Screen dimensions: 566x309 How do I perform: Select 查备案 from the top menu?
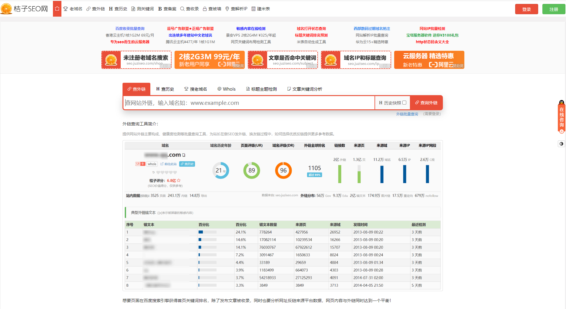tap(167, 8)
